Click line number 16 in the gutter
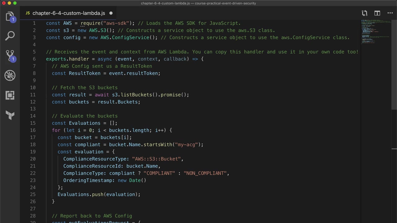 [33, 130]
